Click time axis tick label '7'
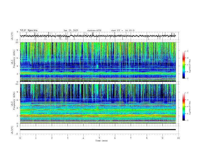The width and height of the screenshot is (201, 155). click(x=131, y=138)
